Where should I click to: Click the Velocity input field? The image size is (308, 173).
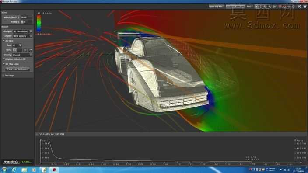point(26,17)
